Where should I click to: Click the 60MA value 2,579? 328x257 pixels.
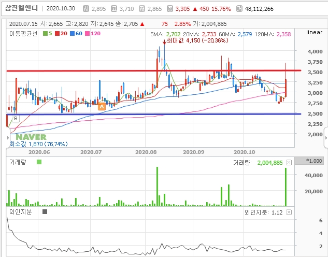(x=245, y=34)
